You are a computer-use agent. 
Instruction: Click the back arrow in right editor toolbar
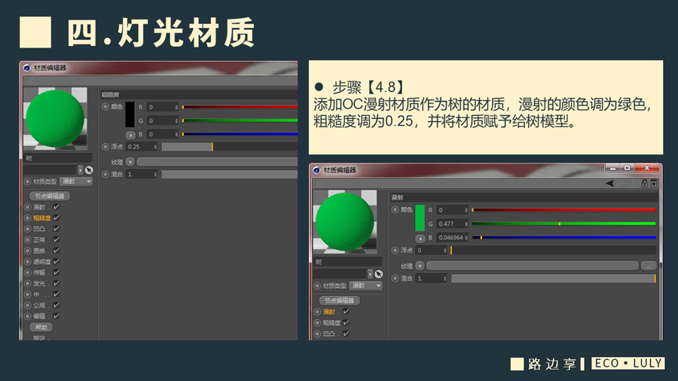(609, 184)
